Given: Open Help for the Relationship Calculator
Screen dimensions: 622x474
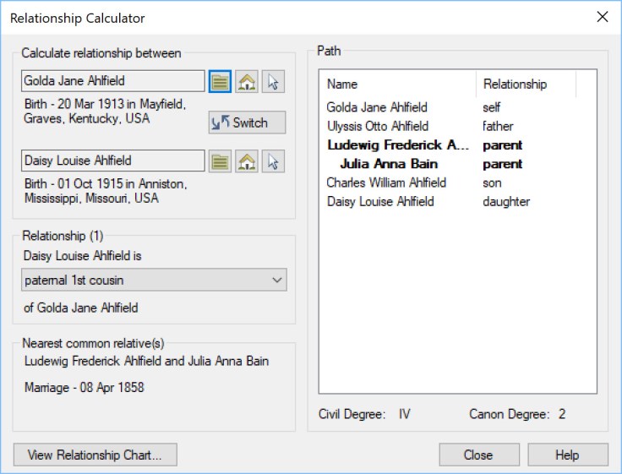Looking at the screenshot, I should 567,455.
